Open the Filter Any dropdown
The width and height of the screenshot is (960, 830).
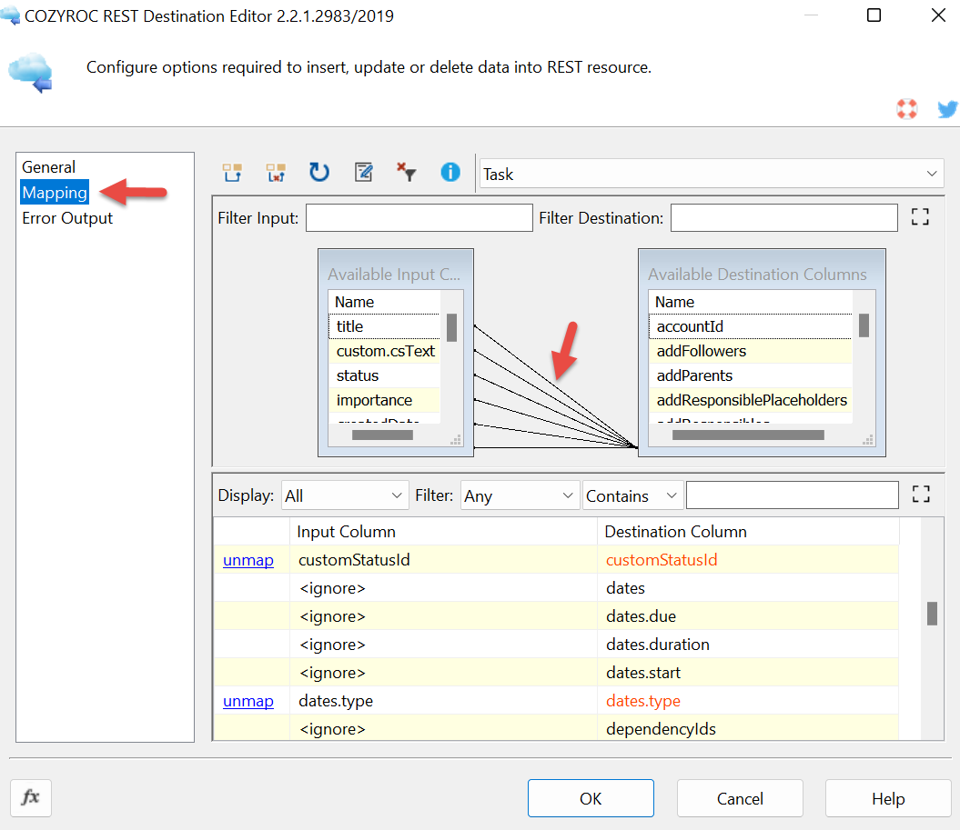[519, 495]
